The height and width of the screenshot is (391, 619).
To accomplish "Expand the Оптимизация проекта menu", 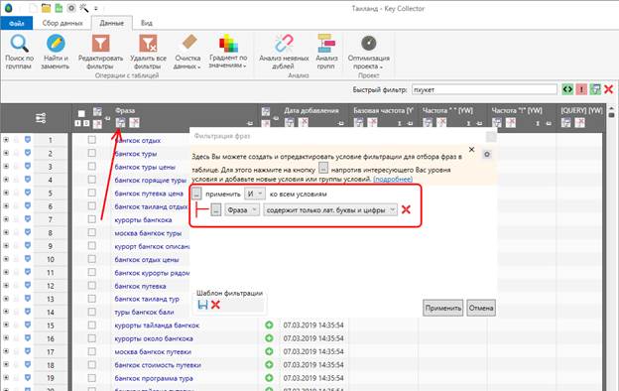I will (x=368, y=52).
